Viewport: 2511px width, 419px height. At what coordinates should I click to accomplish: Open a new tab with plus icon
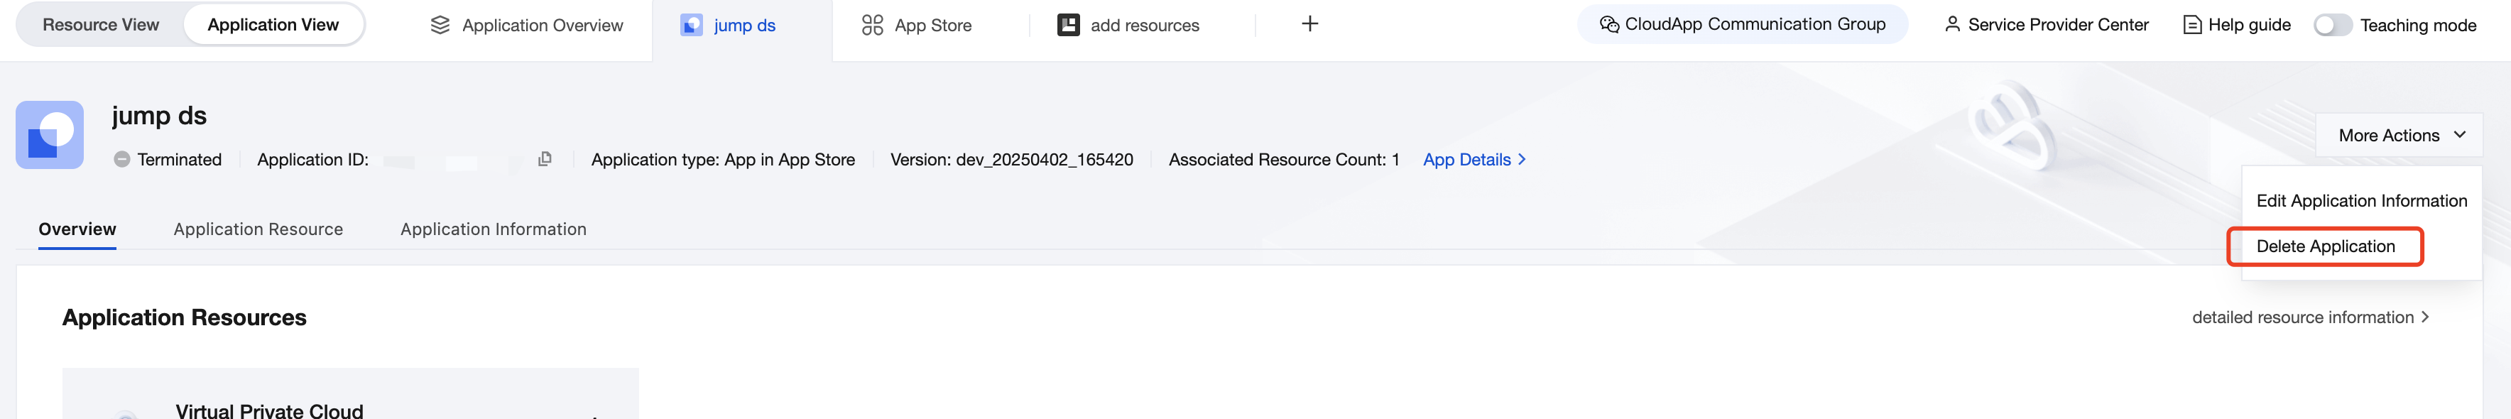(1310, 24)
